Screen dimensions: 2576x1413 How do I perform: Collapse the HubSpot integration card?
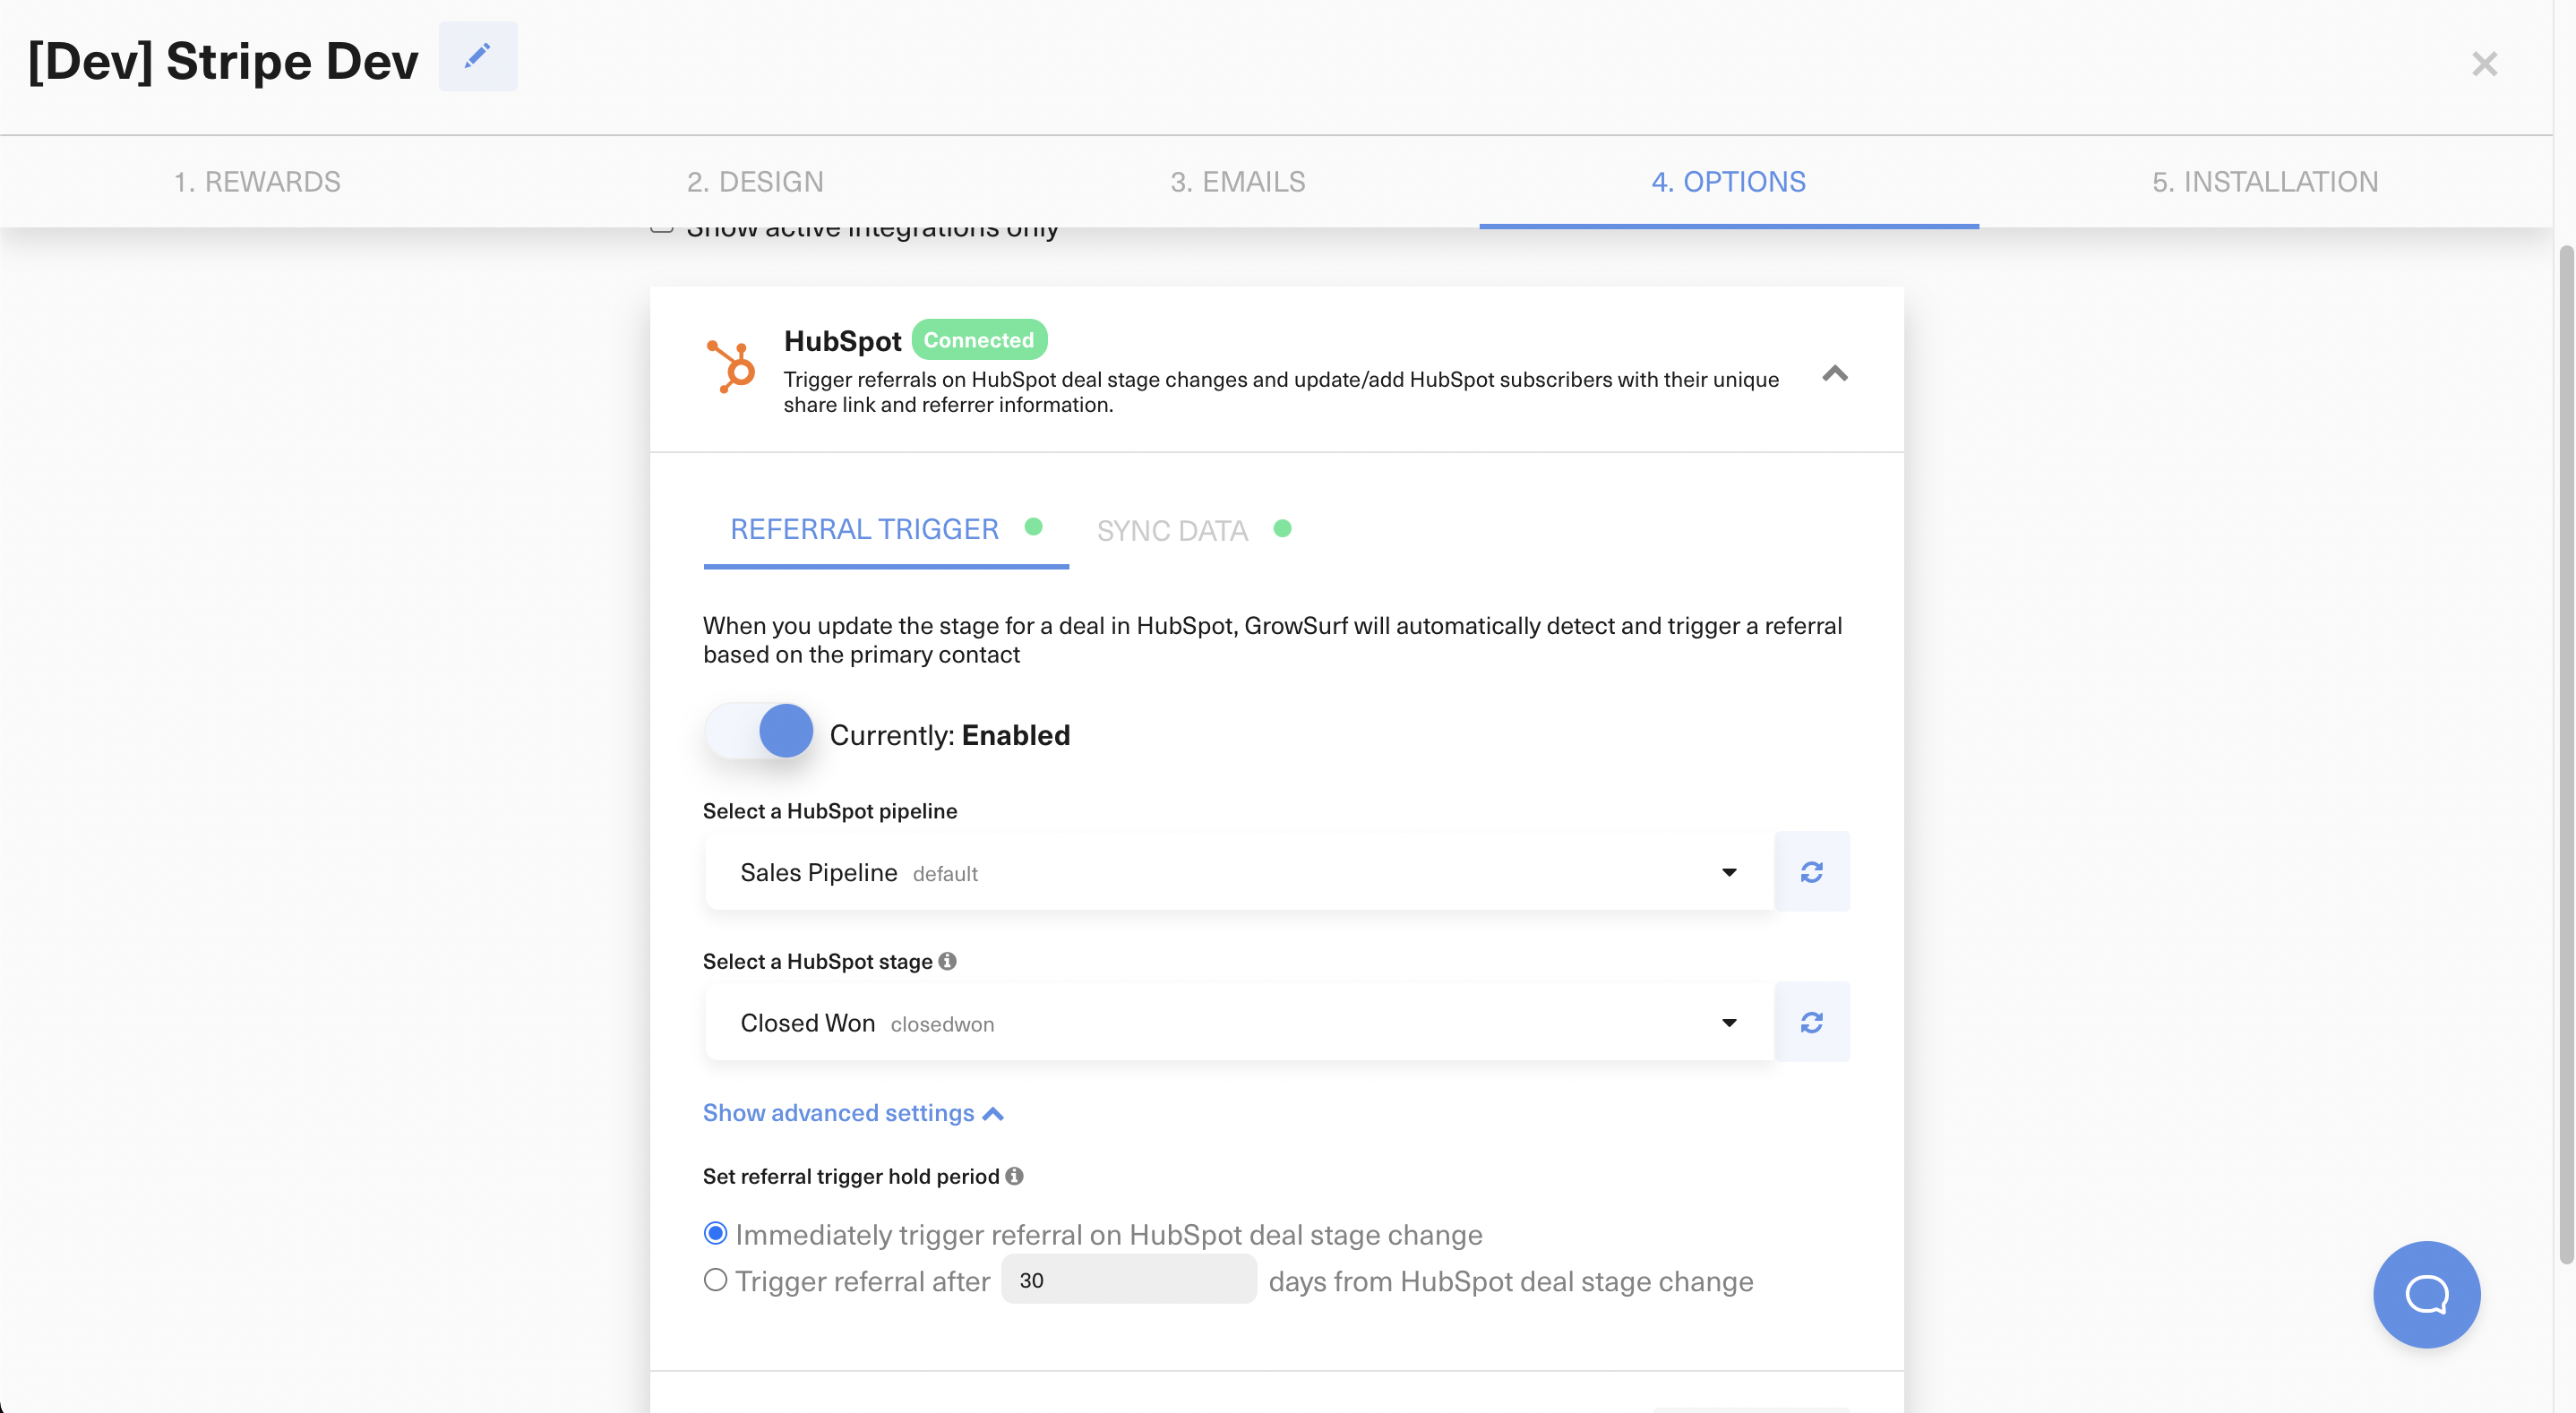(1835, 373)
